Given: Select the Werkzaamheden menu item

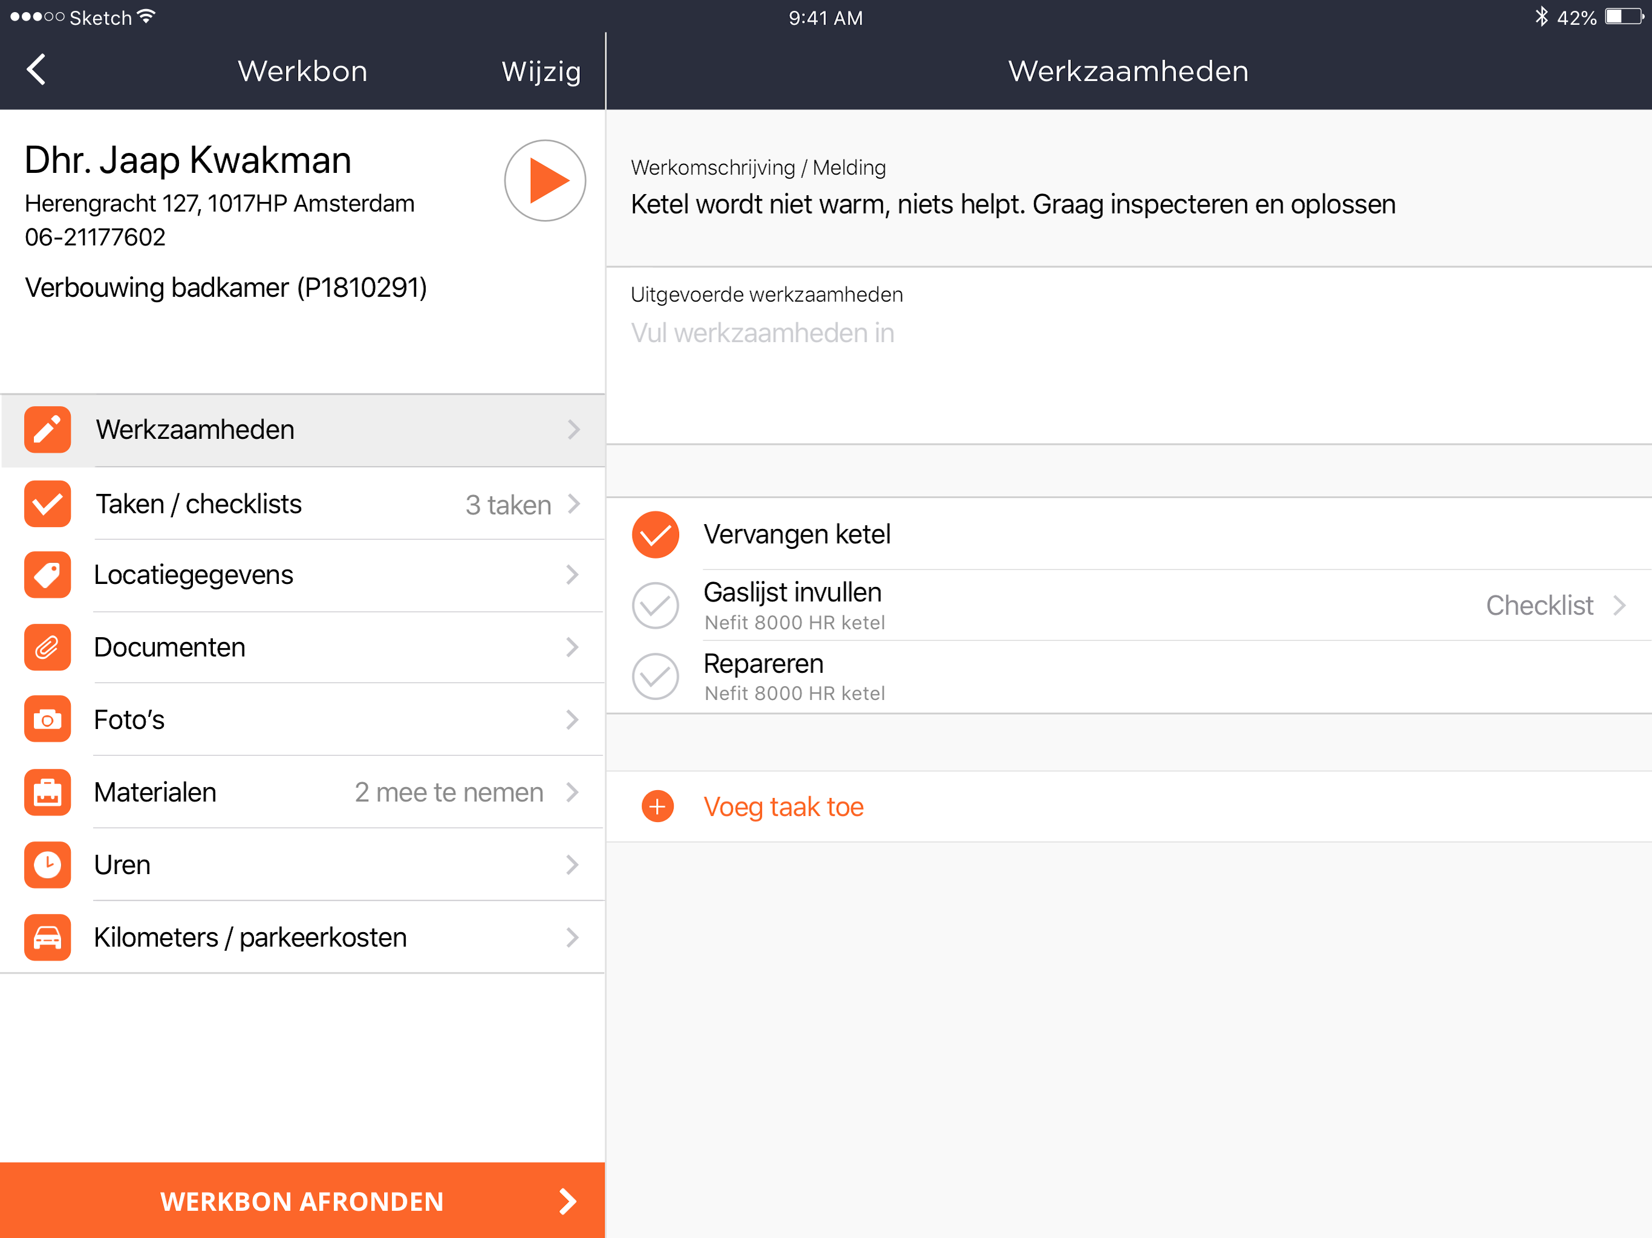Looking at the screenshot, I should [x=302, y=430].
